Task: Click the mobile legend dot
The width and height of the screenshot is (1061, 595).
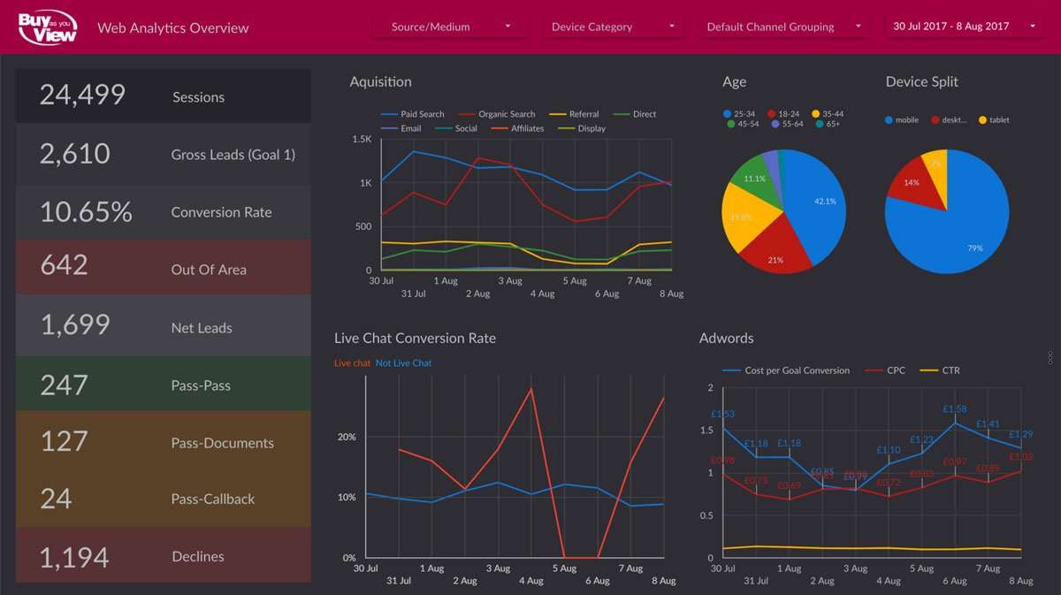Action: (889, 120)
